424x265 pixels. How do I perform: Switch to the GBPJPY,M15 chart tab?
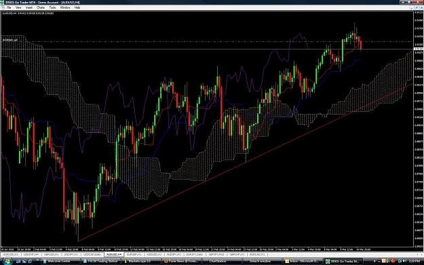216,254
